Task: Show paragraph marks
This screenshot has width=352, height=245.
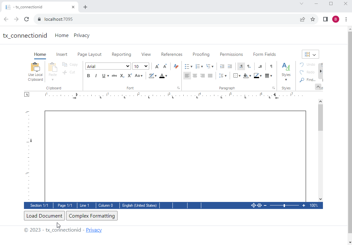Action: (x=271, y=66)
